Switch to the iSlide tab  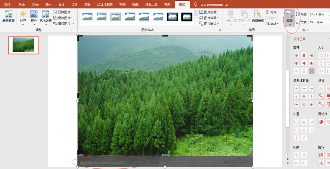coord(35,5)
